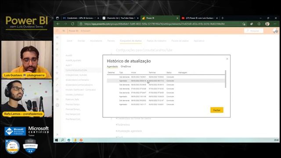Open the Pastas de trabalho tab
281x158 pixels.
[156, 41]
